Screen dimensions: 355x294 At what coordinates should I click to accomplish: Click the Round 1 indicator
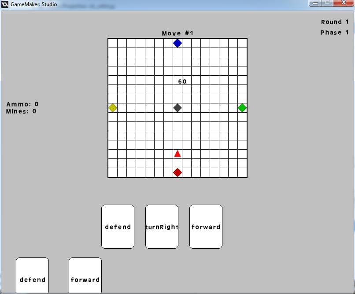pyautogui.click(x=335, y=22)
